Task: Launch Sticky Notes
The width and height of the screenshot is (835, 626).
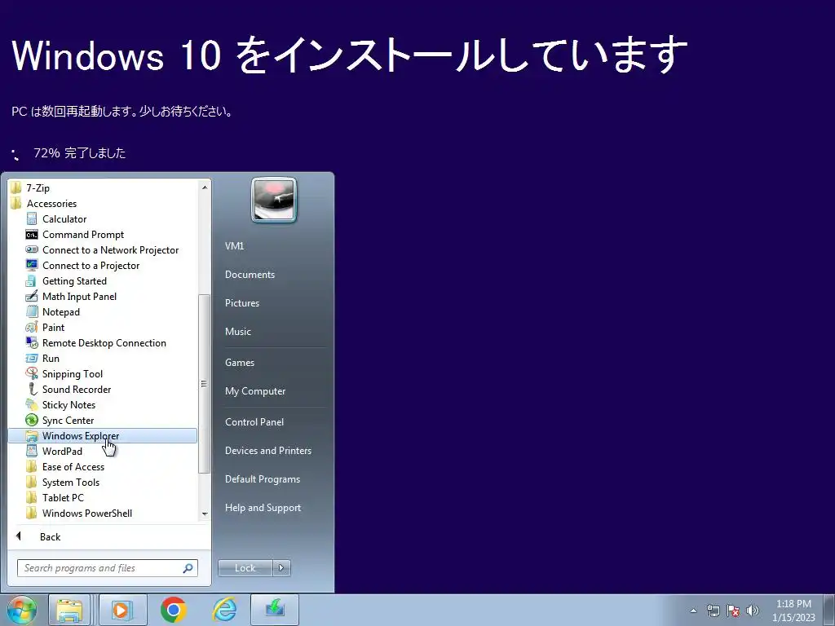Action: coord(68,404)
